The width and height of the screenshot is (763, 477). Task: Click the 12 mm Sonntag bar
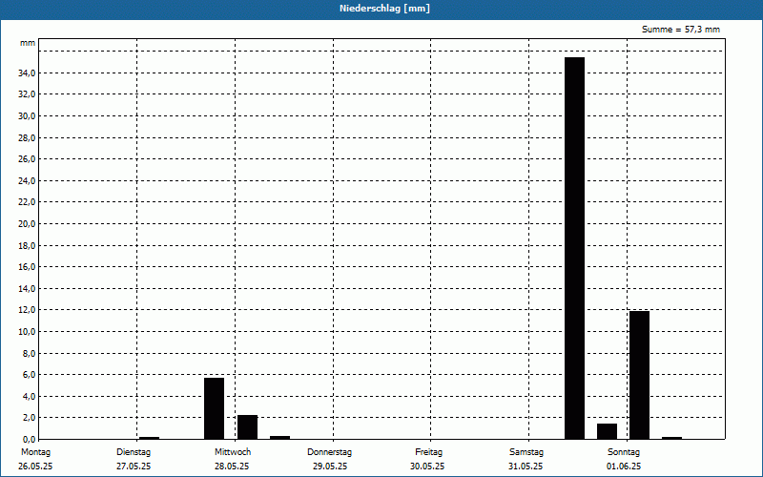pyautogui.click(x=639, y=375)
